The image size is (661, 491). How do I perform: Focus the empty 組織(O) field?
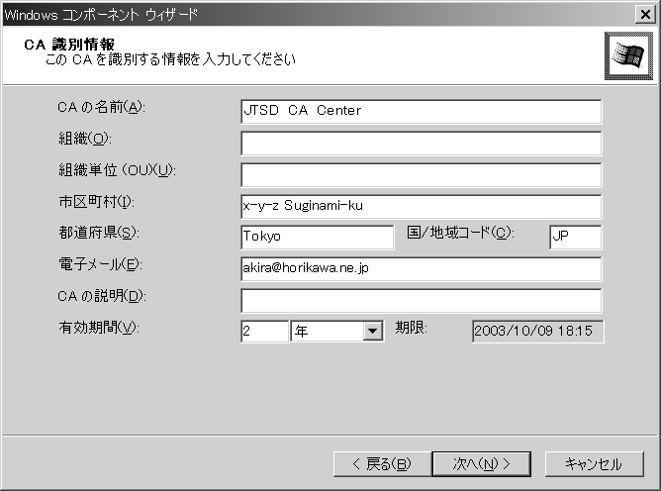pos(422,143)
